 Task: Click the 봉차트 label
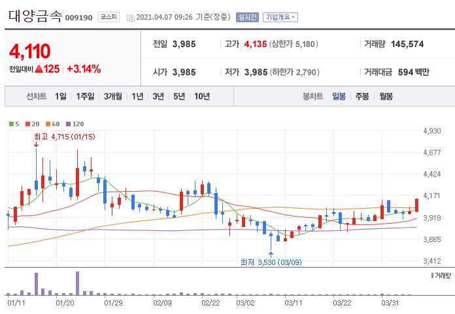(312, 96)
